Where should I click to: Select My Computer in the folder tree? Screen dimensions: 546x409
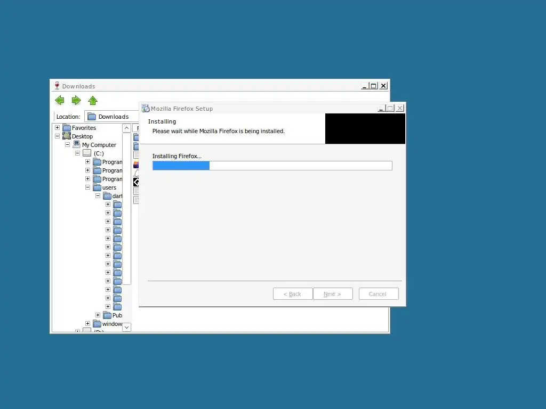99,145
